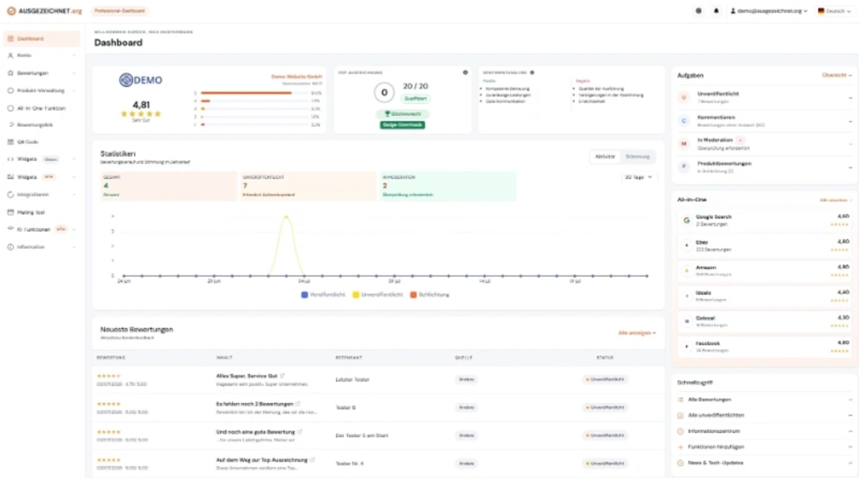Toggle the Schlichtung chart legend entry
This screenshot has height=478, width=859.
(429, 295)
